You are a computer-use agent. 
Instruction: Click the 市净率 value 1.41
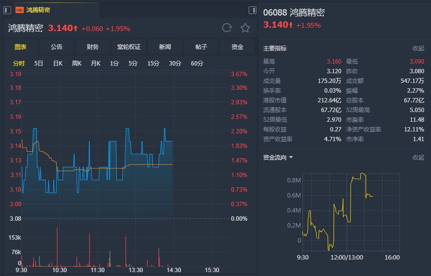click(418, 139)
